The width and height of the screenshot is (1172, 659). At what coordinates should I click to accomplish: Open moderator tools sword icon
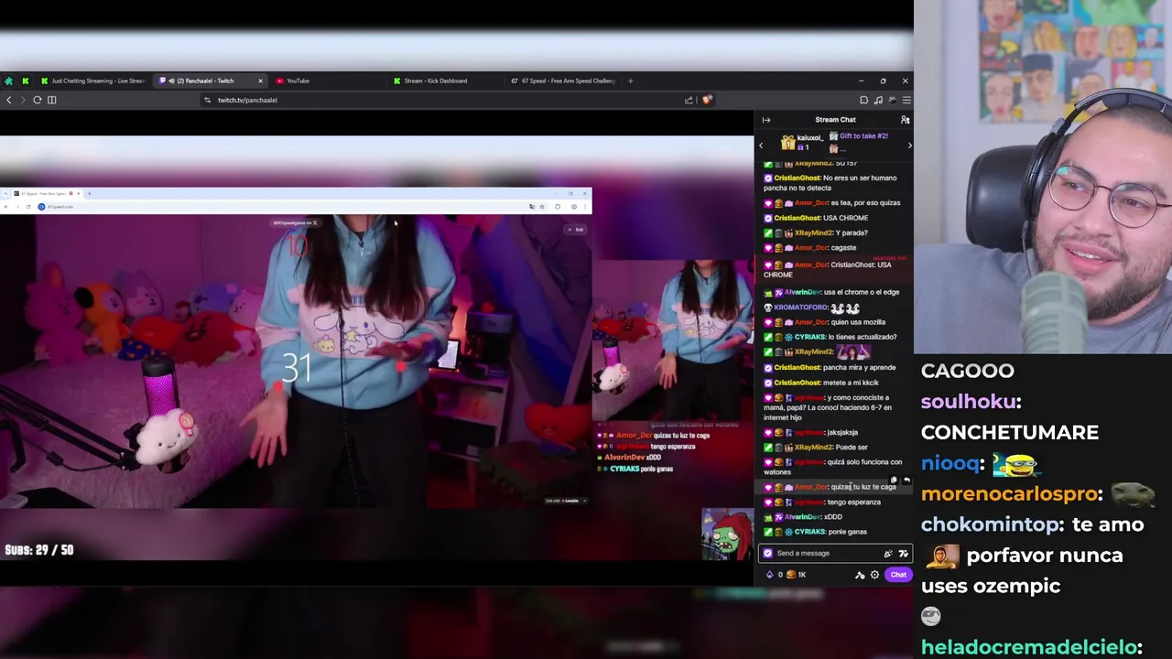[860, 575]
